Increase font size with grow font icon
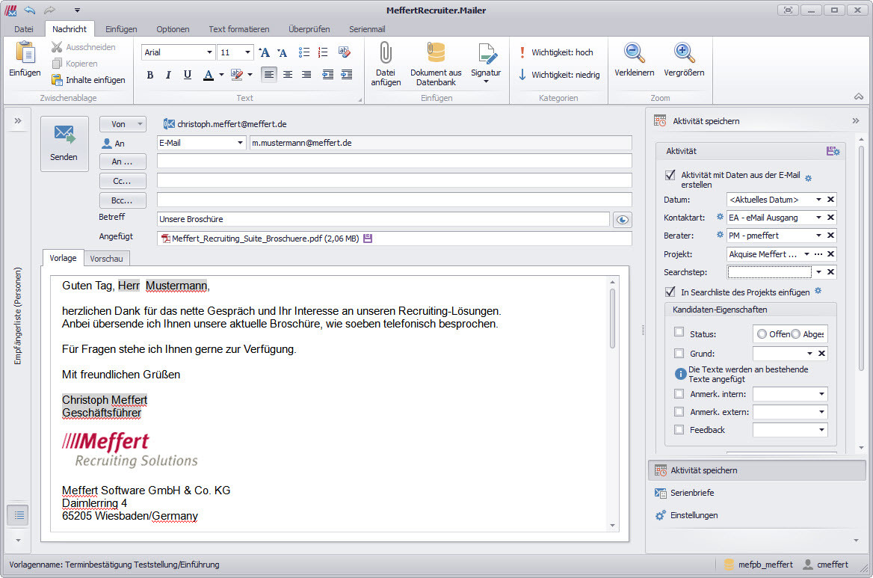 point(265,52)
